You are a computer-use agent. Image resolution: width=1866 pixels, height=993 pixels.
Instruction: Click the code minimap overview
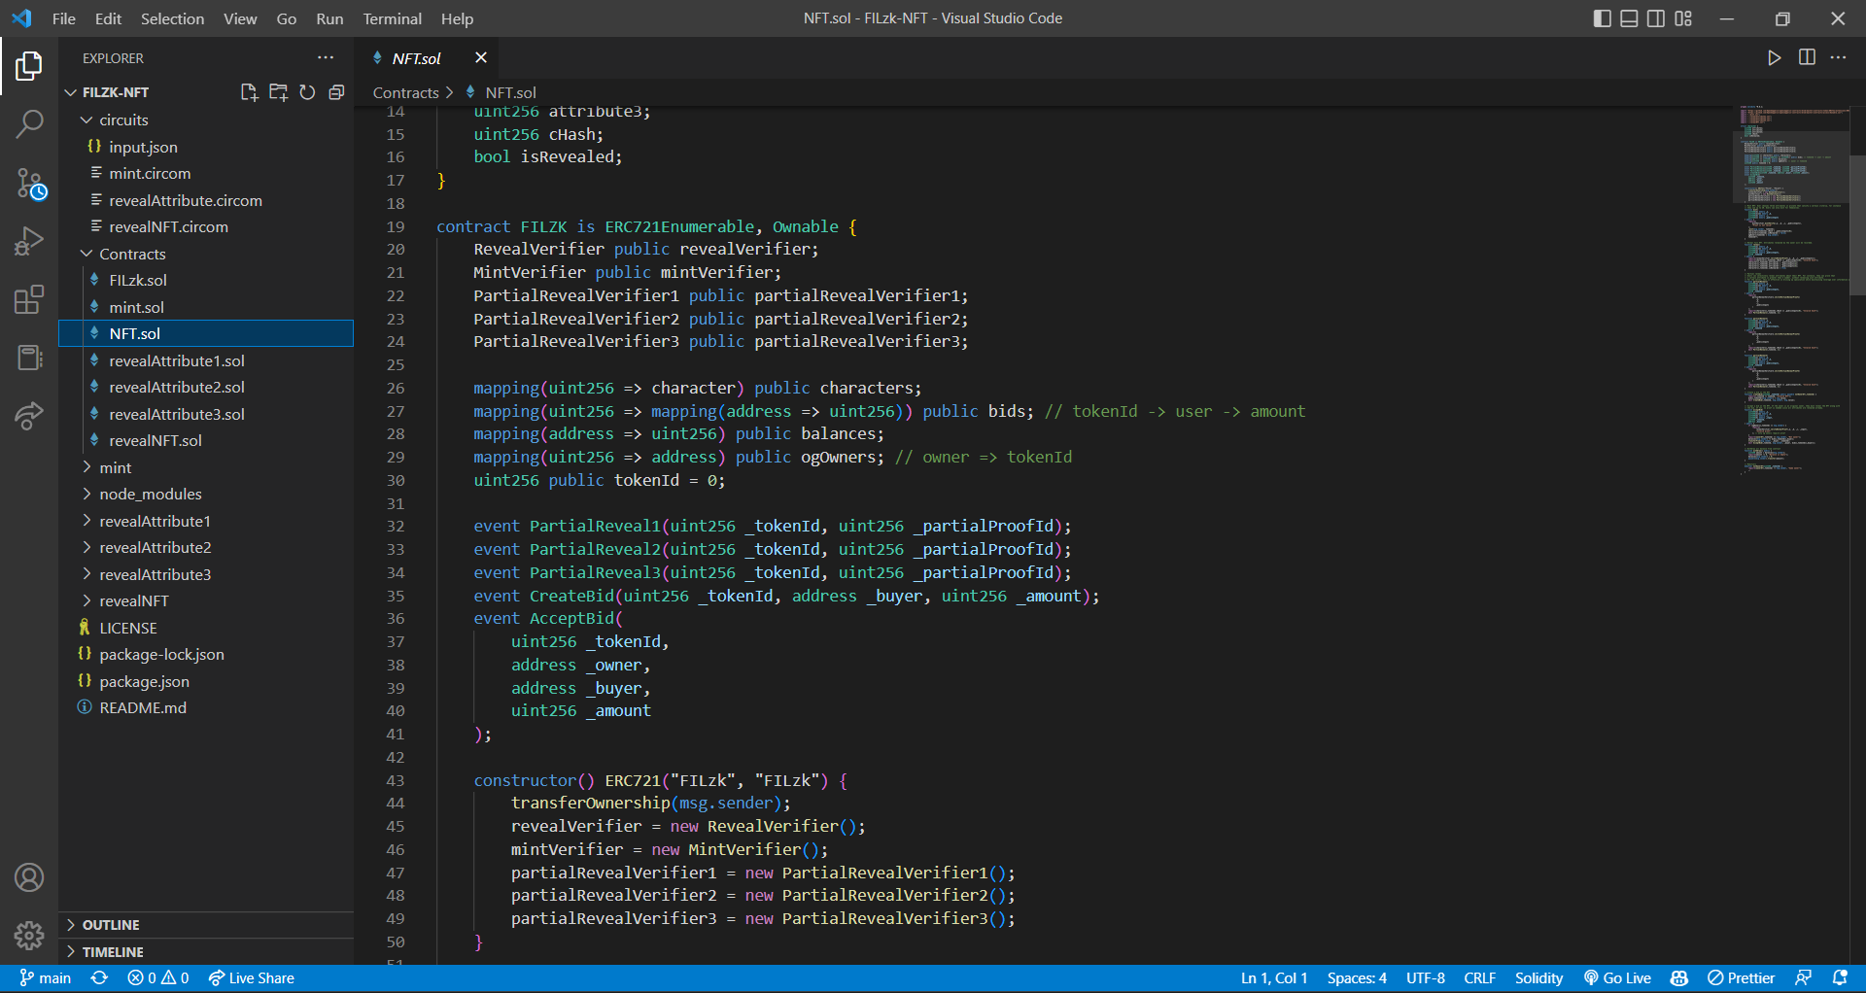(x=1790, y=291)
